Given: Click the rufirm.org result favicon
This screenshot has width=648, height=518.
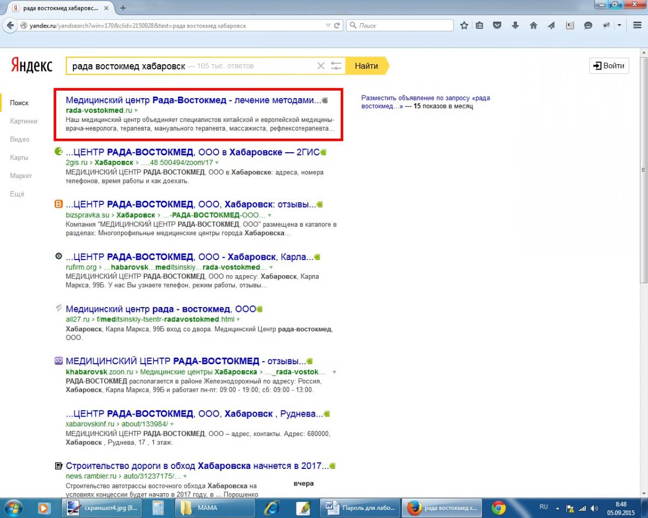Looking at the screenshot, I should pyautogui.click(x=59, y=256).
